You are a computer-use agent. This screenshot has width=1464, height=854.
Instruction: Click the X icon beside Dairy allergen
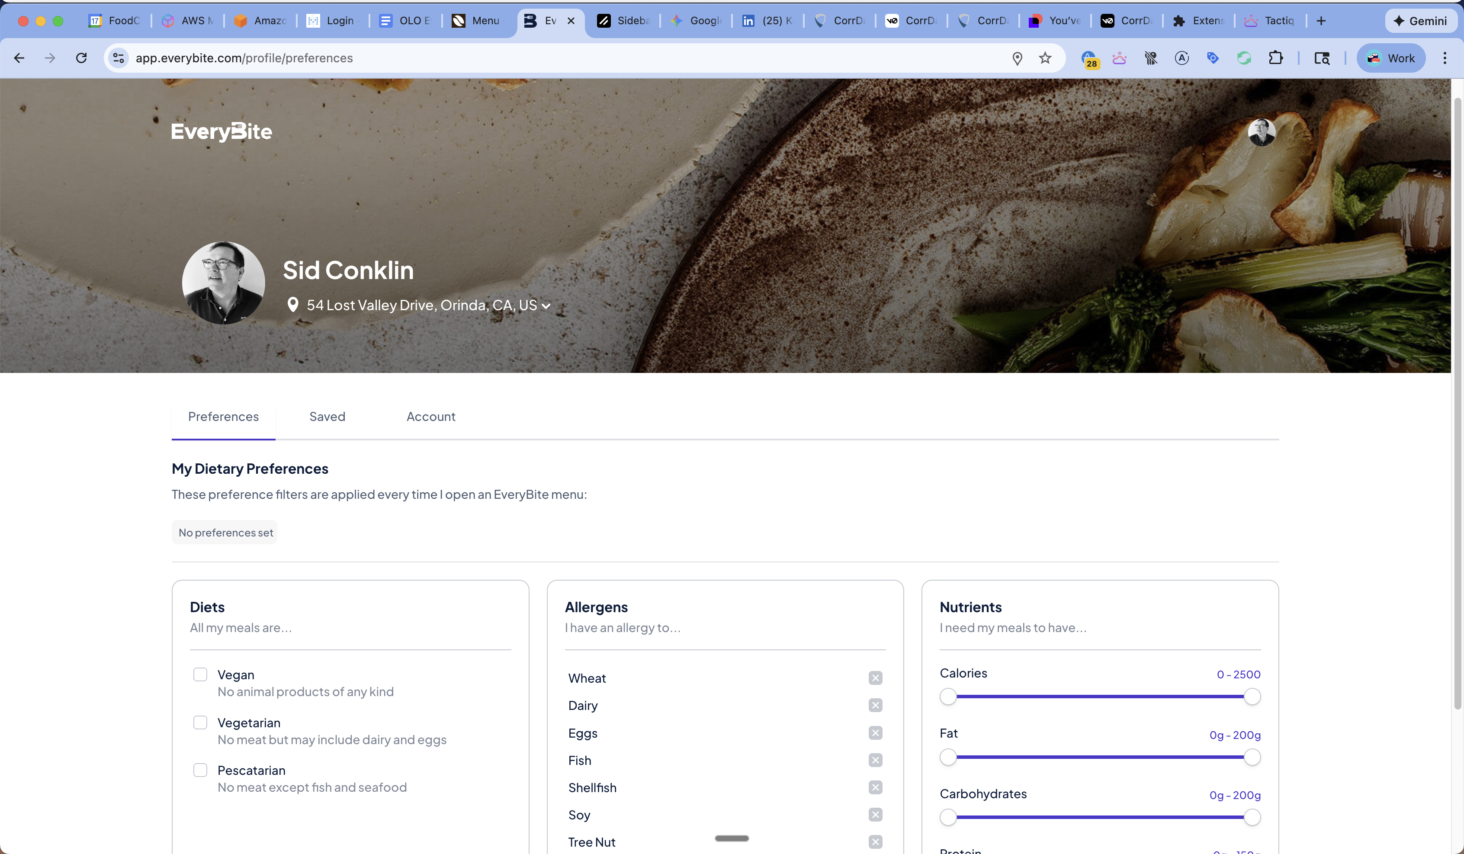tap(875, 705)
